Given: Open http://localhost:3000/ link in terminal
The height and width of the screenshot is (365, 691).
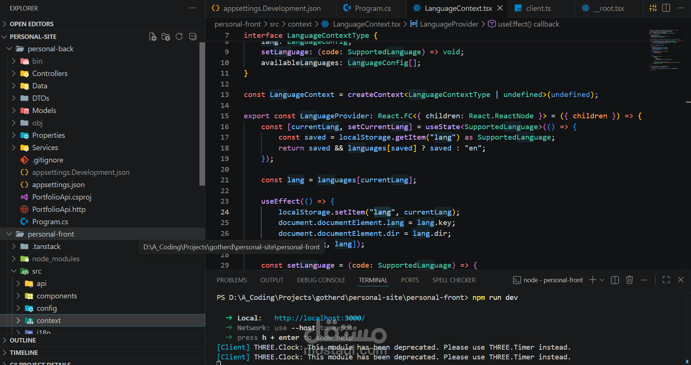Looking at the screenshot, I should coord(319,318).
